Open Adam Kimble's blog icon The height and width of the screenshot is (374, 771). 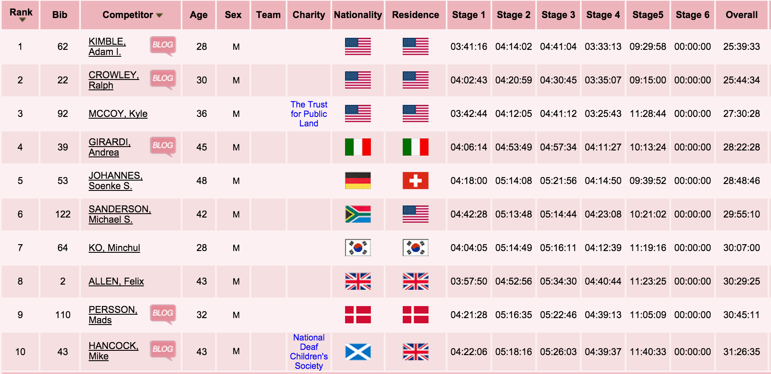point(163,45)
